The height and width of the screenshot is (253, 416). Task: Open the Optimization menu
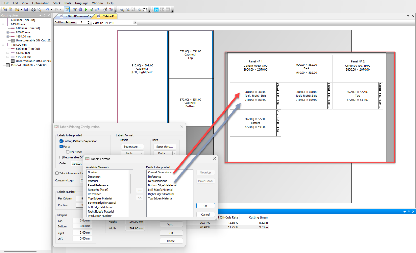[x=41, y=3]
